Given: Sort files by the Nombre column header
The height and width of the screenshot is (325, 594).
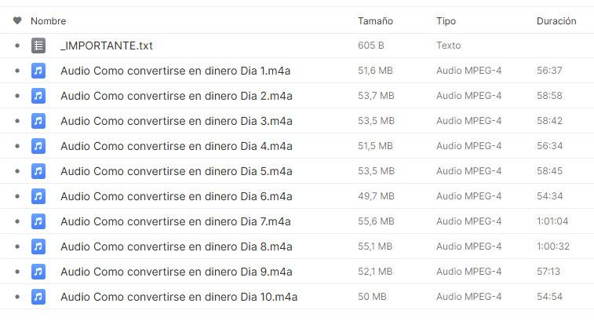Looking at the screenshot, I should pos(48,21).
